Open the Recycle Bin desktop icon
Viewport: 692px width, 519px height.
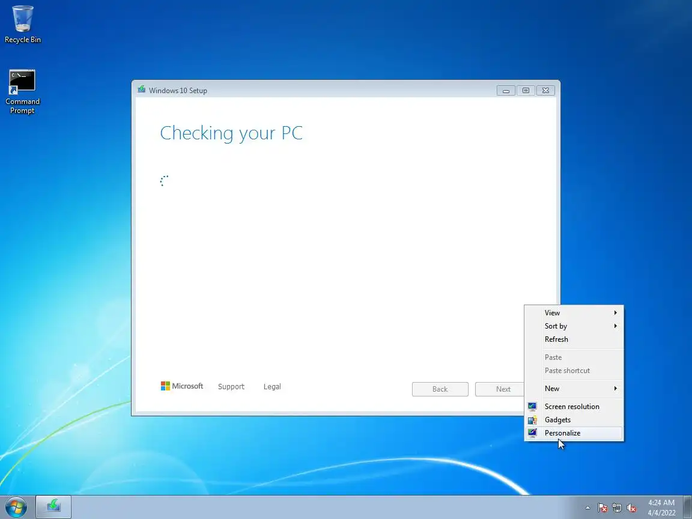[22, 24]
